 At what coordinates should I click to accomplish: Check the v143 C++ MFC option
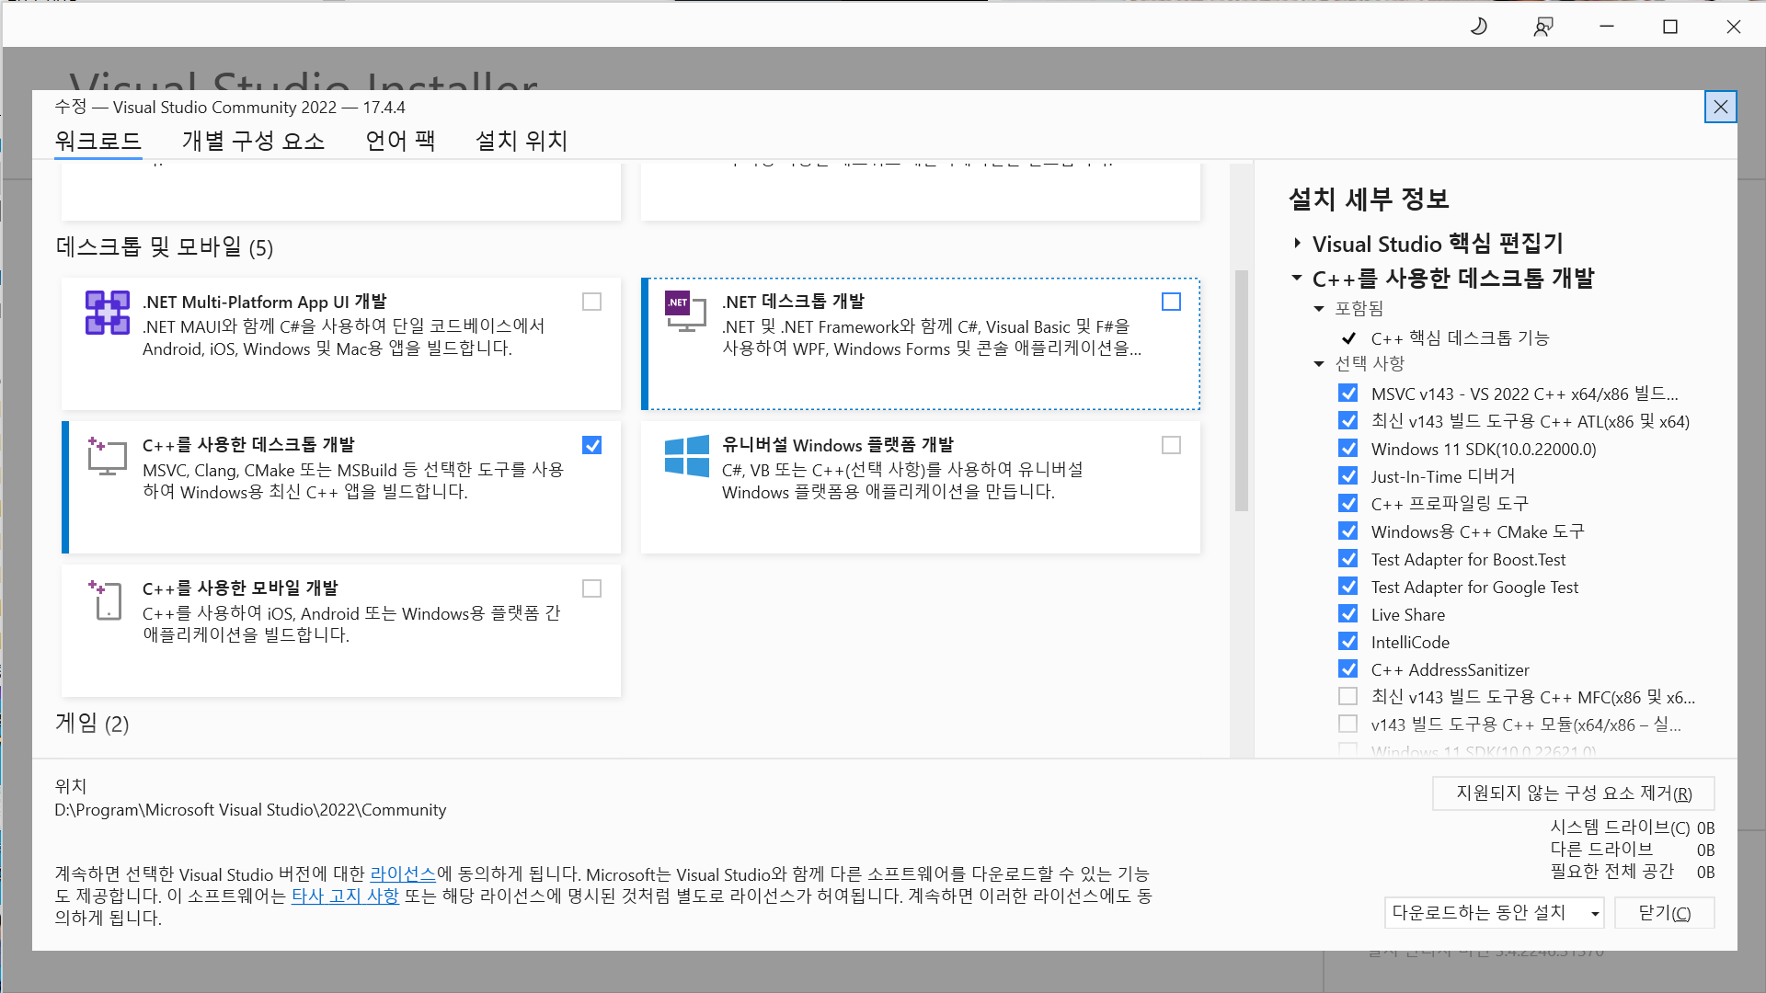[1347, 697]
